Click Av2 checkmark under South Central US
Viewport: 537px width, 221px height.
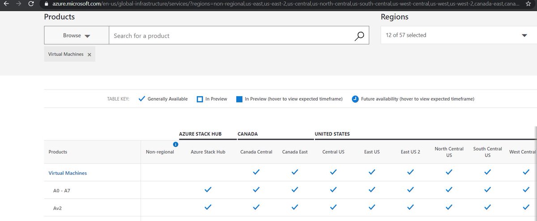(487, 207)
